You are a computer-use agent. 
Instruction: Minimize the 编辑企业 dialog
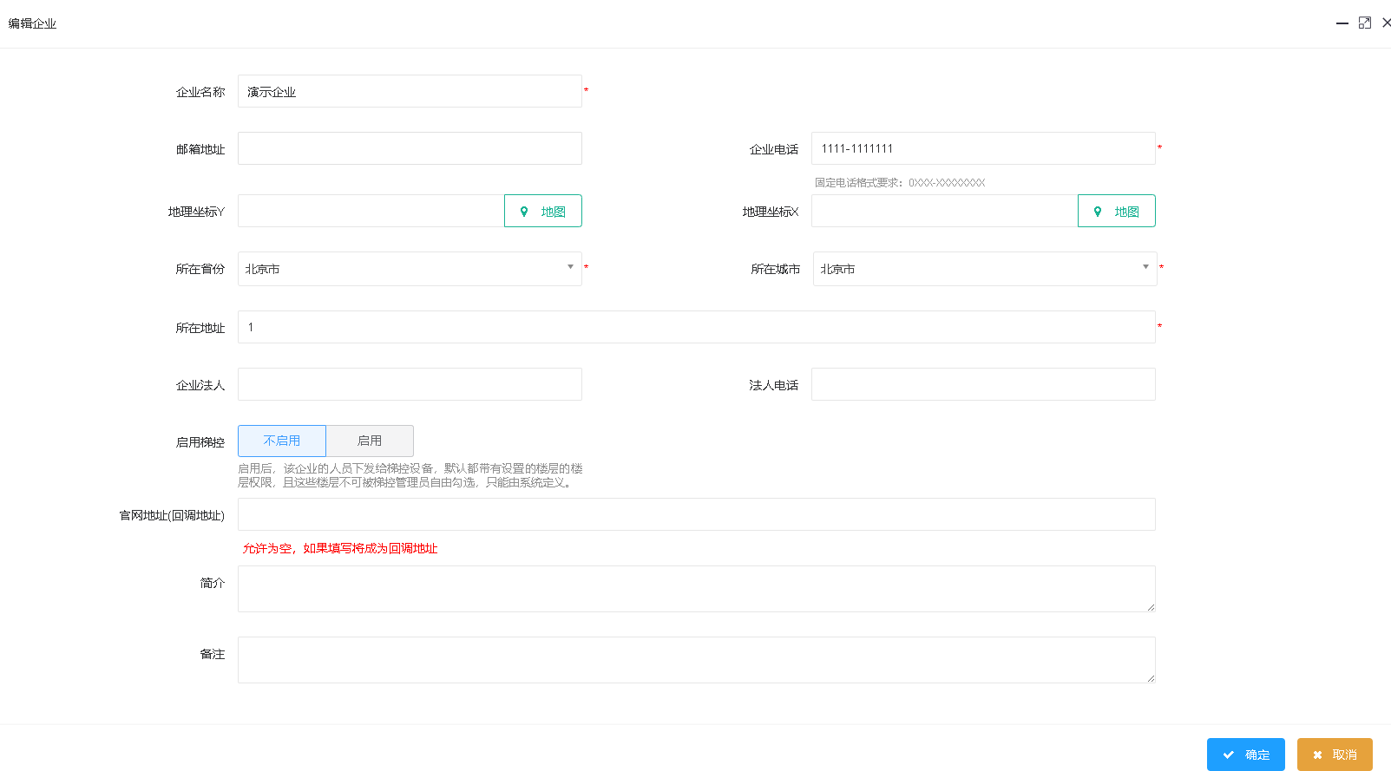1342,23
